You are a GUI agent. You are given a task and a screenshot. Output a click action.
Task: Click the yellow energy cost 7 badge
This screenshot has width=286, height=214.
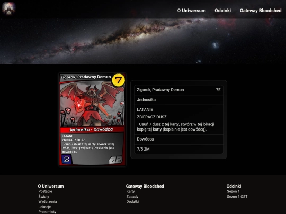click(x=119, y=80)
